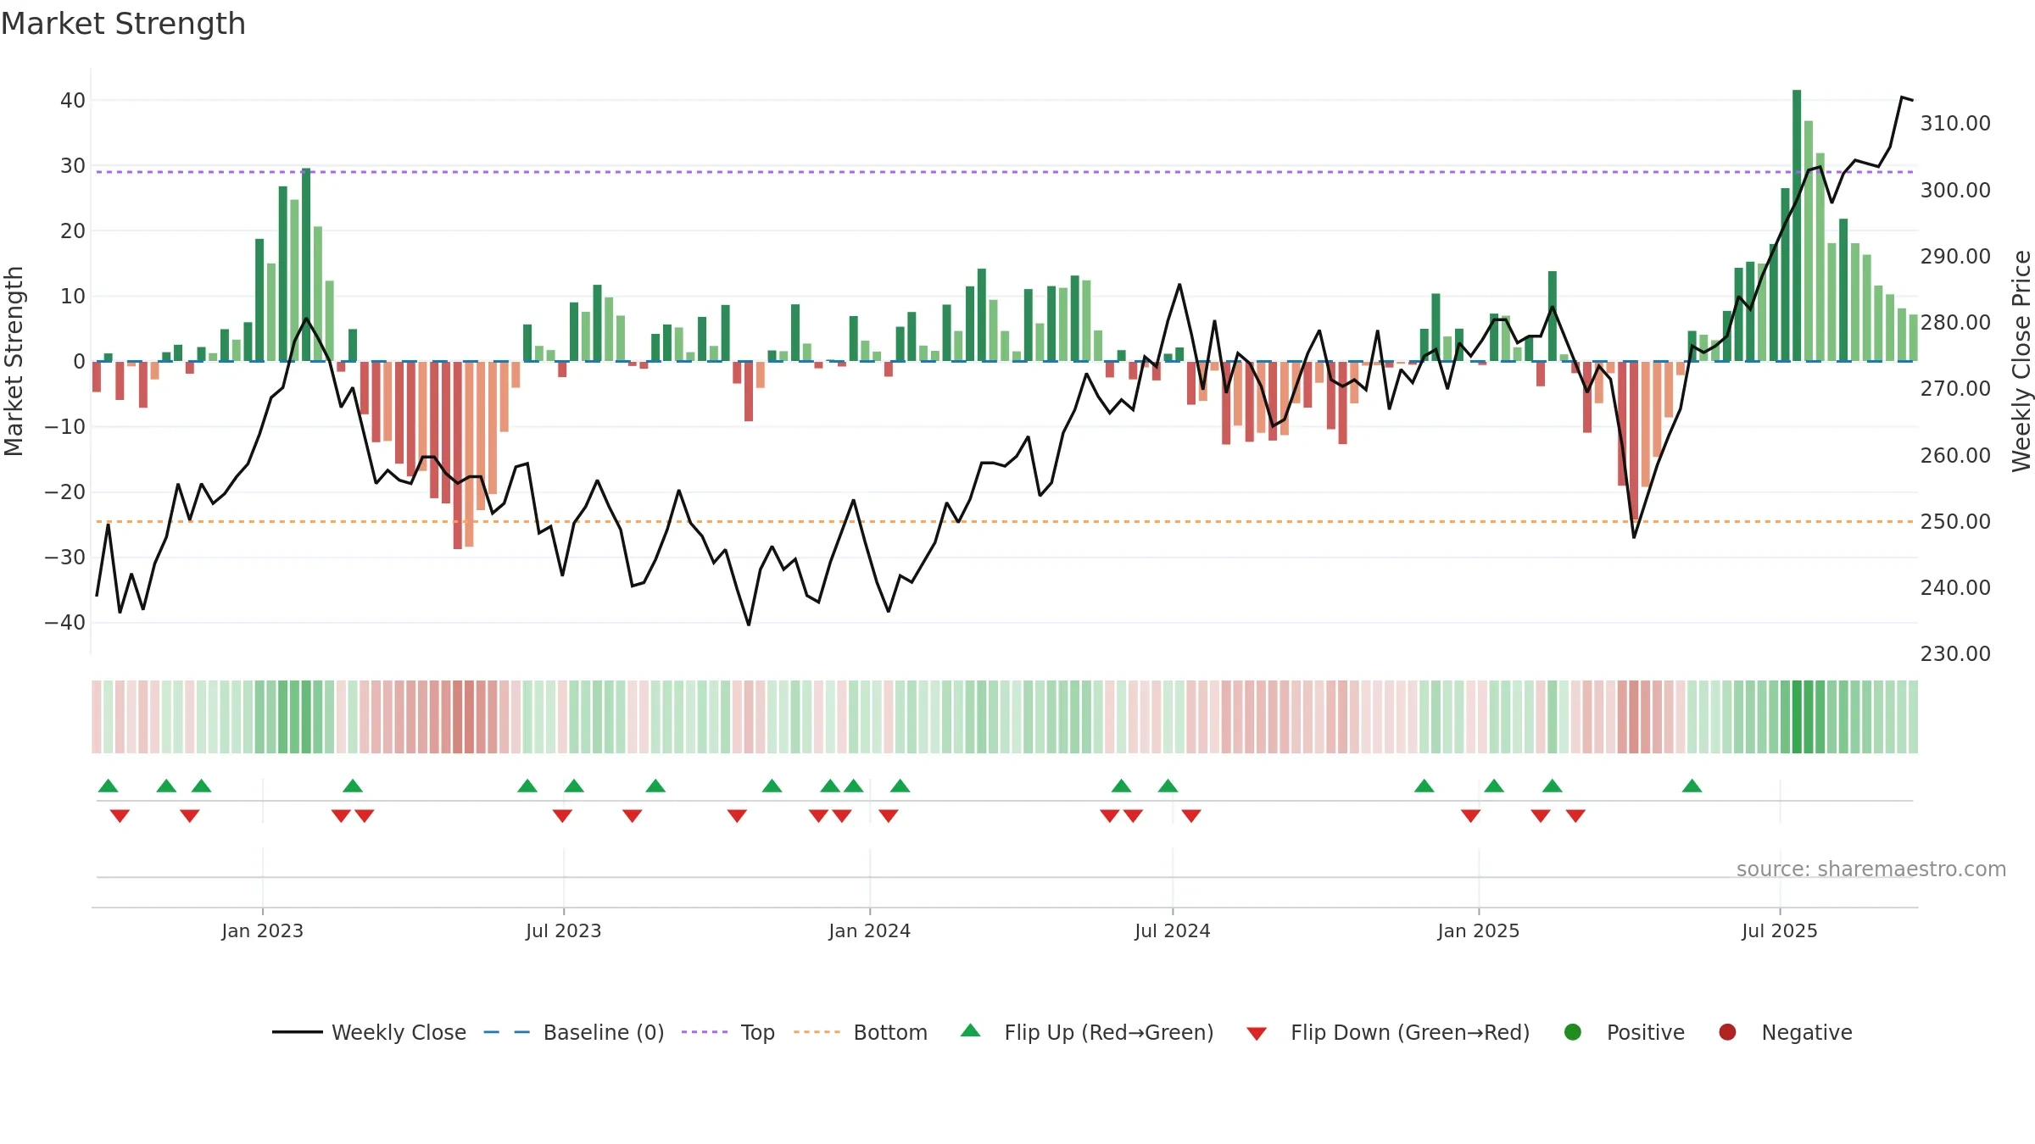
Task: Click the 250.00 price axis label
Action: pos(1955,521)
